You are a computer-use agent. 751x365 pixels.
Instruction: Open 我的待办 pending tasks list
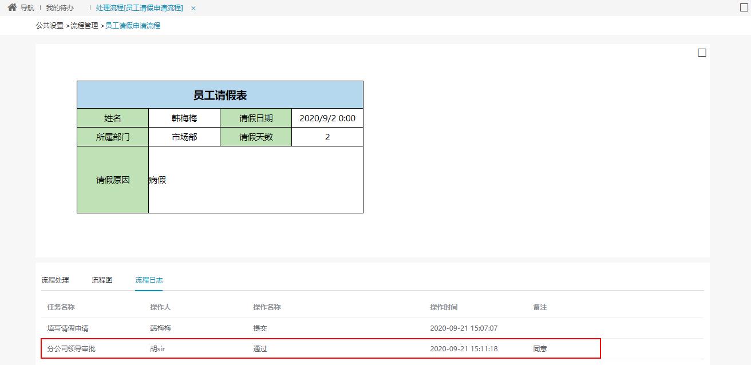(59, 7)
